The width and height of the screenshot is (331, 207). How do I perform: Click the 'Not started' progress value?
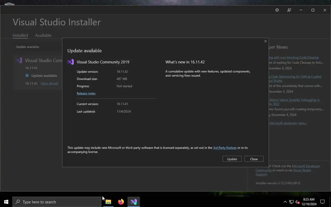point(124,86)
